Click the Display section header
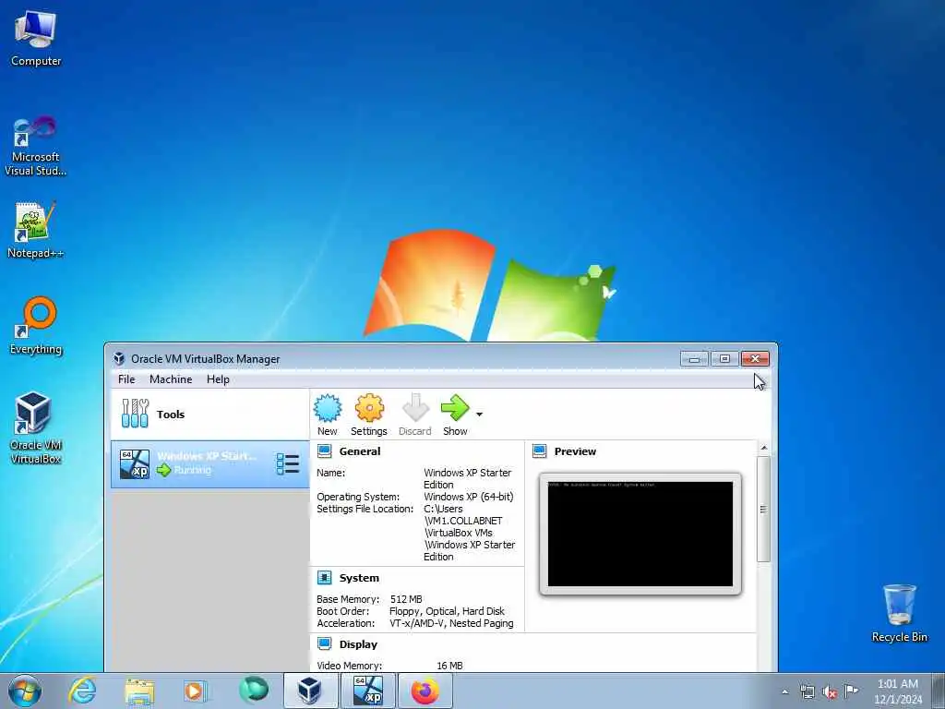 coord(358,643)
